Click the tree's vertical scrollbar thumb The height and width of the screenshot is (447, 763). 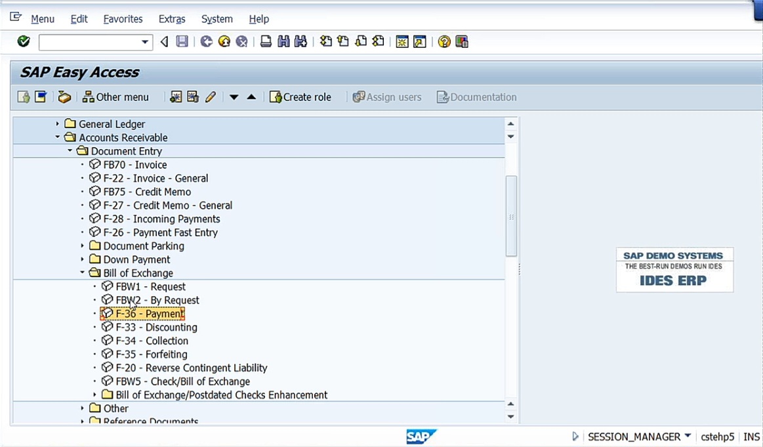pyautogui.click(x=511, y=216)
